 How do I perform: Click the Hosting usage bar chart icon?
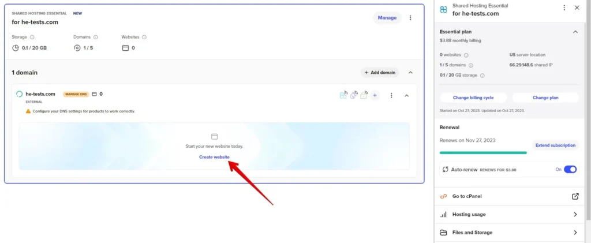[444, 214]
